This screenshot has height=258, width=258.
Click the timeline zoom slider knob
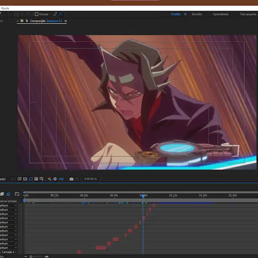(31, 257)
